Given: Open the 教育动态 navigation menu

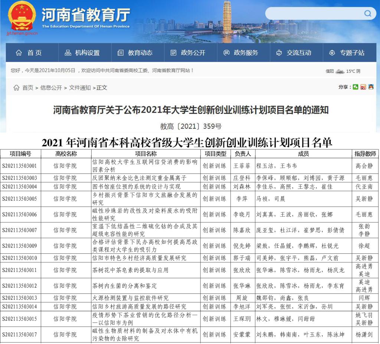Looking at the screenshot, I should click(x=135, y=53).
